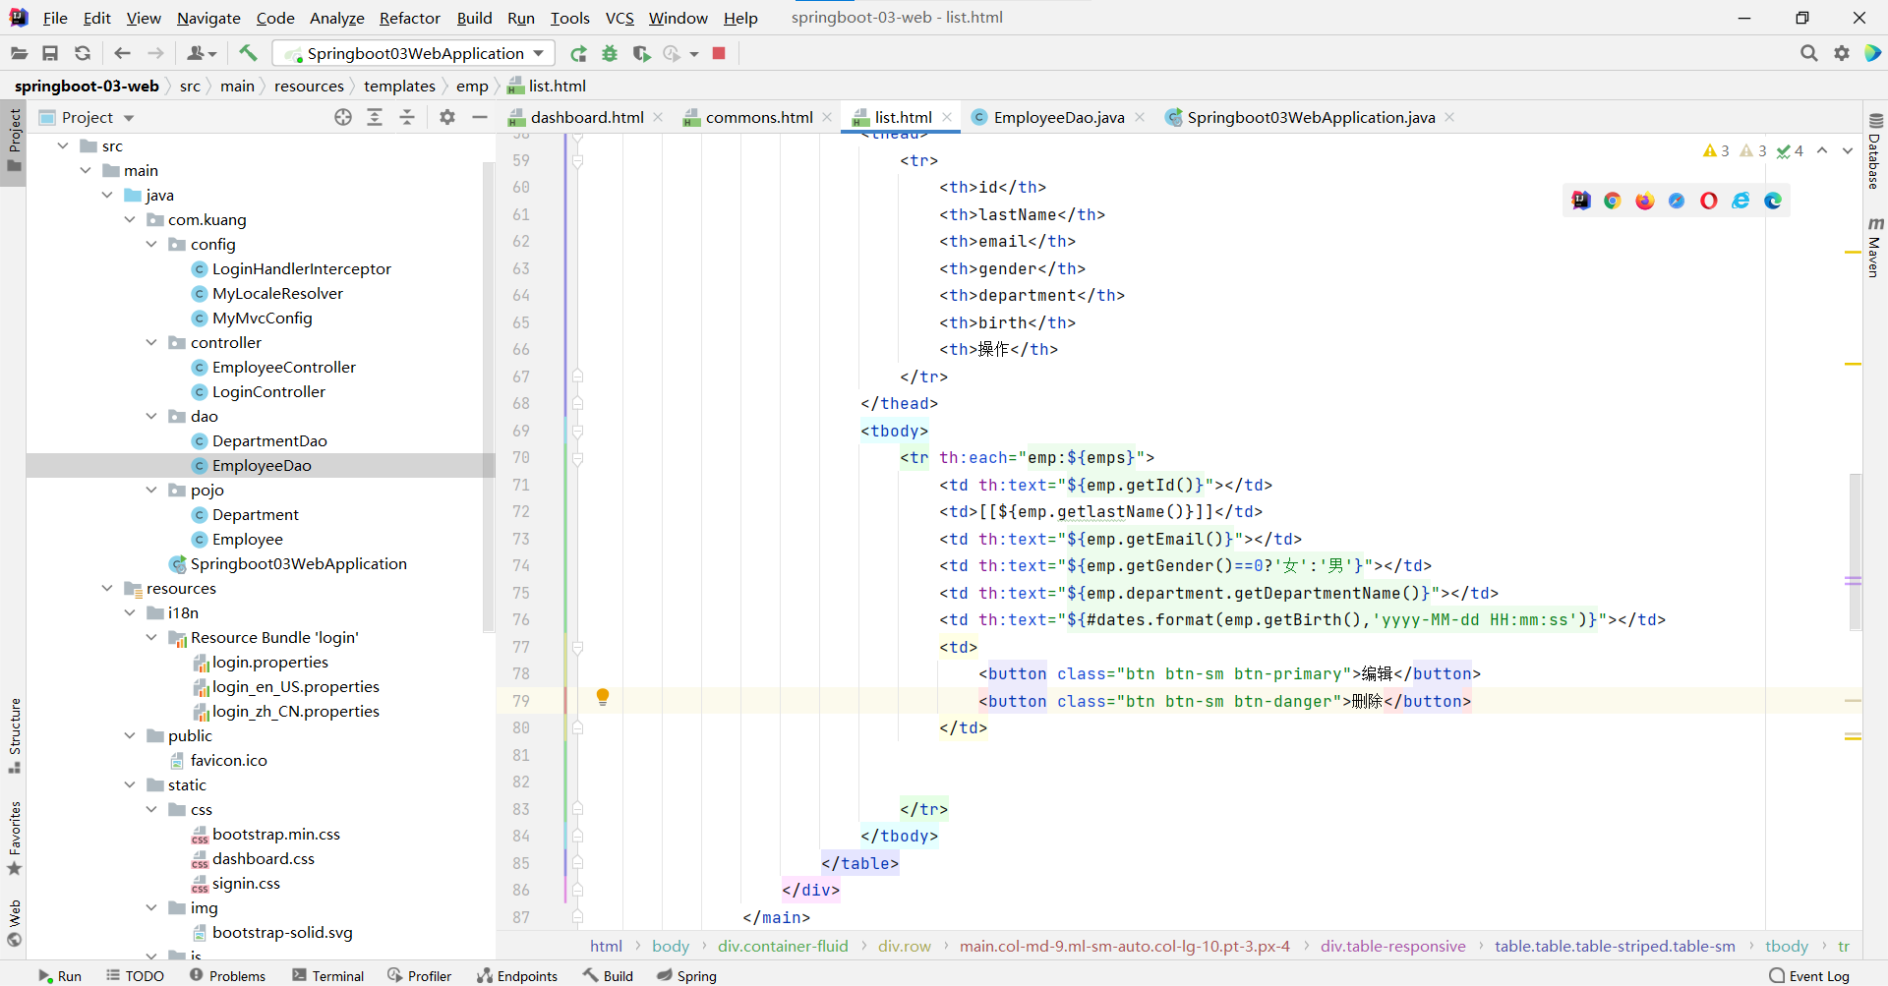Preview list.html in Safari browser
This screenshot has height=986, width=1888.
1677,201
